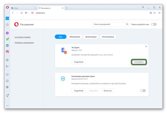Open the Добавить расширения link
Screen dimensions: 167x113
(x=24, y=43)
